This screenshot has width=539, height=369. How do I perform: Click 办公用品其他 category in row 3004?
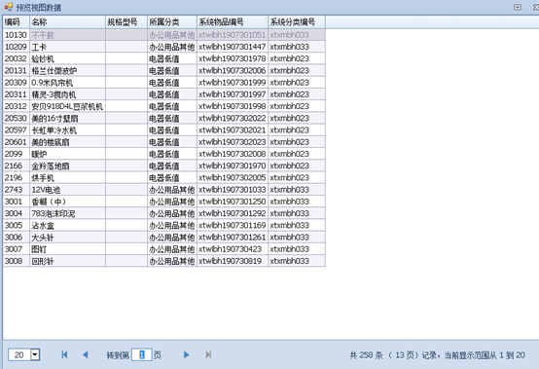pyautogui.click(x=172, y=213)
